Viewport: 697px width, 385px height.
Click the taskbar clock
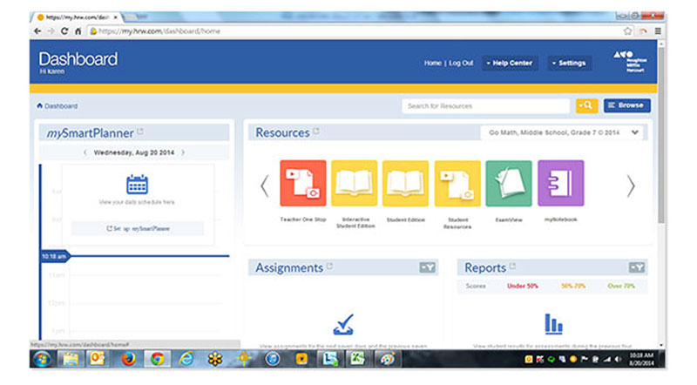coord(641,359)
